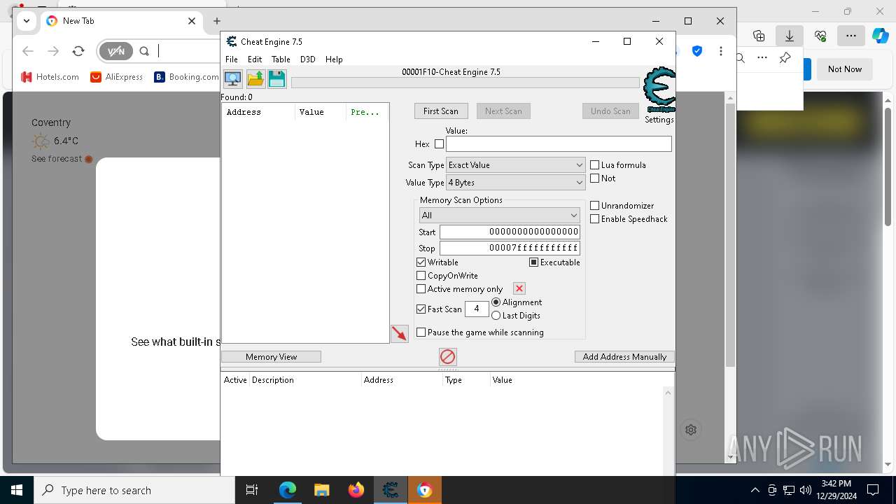Click the Memory View button
This screenshot has height=504, width=896.
coord(272,357)
